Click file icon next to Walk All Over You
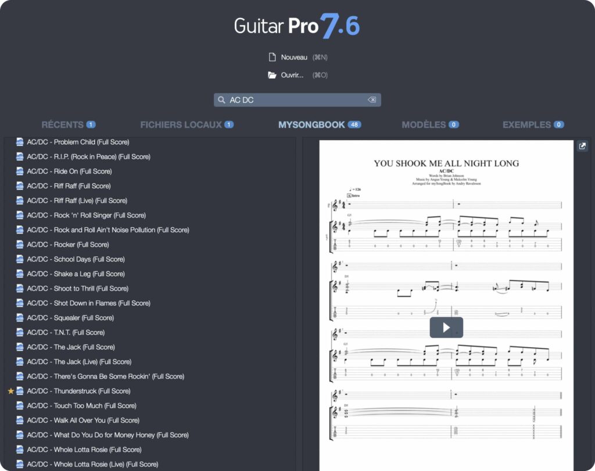595x471 pixels. tap(20, 420)
